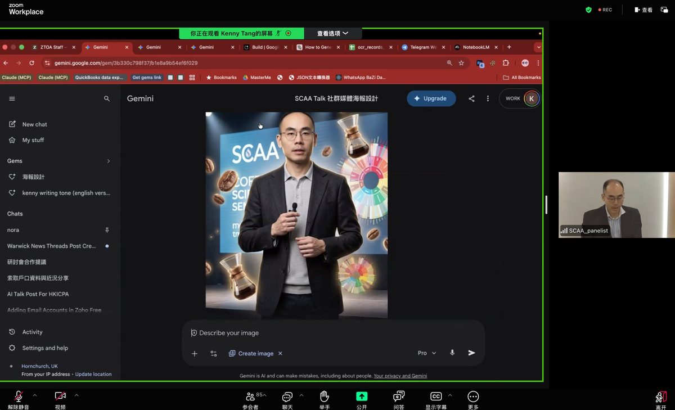The width and height of the screenshot is (675, 410).
Task: Open the tools settings sliders icon
Action: pos(214,353)
